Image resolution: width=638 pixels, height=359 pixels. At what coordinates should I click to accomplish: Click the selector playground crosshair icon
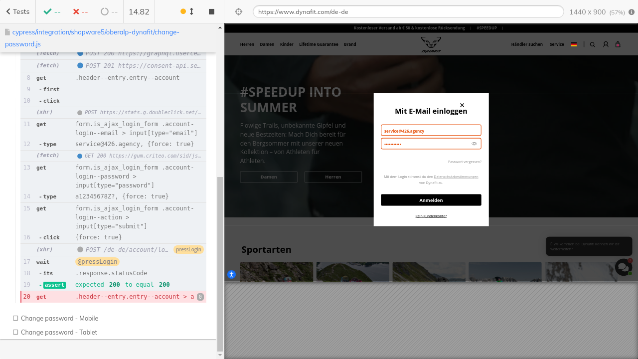(x=238, y=11)
